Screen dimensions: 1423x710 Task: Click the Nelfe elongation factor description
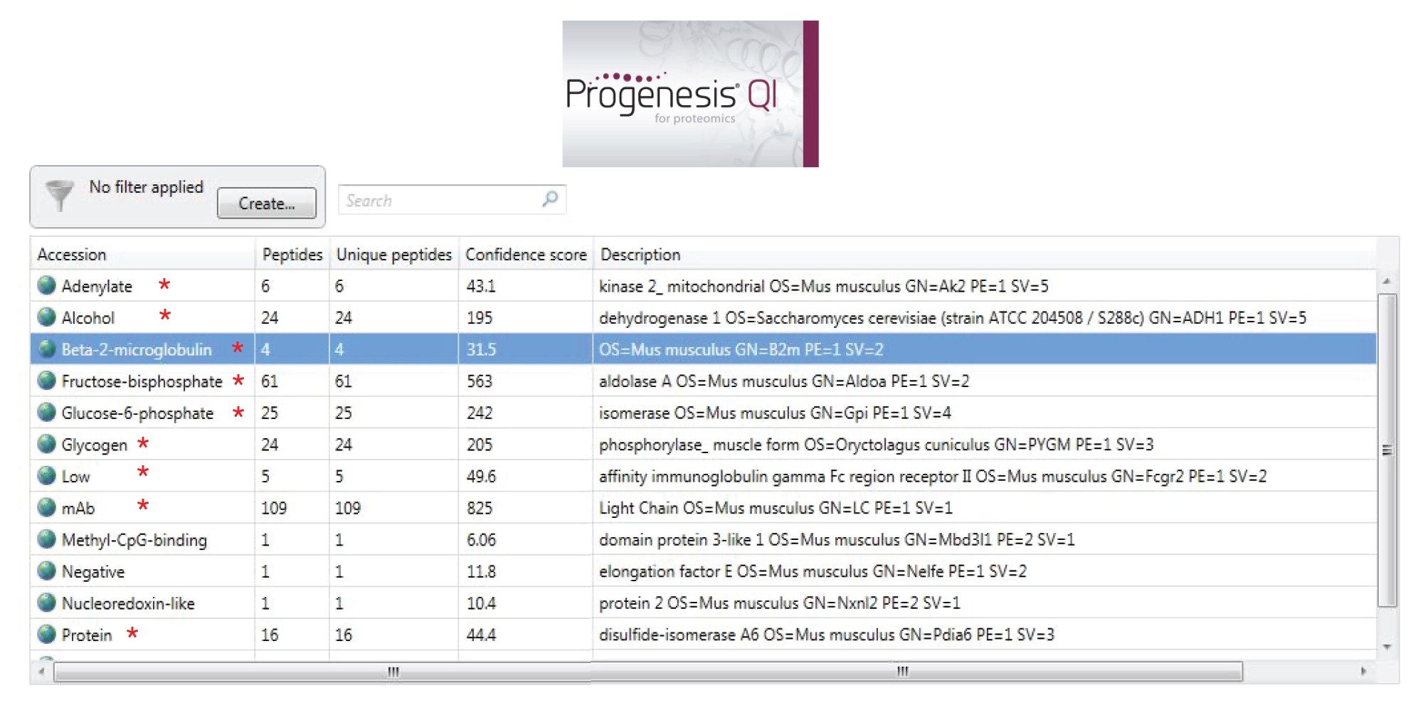813,571
